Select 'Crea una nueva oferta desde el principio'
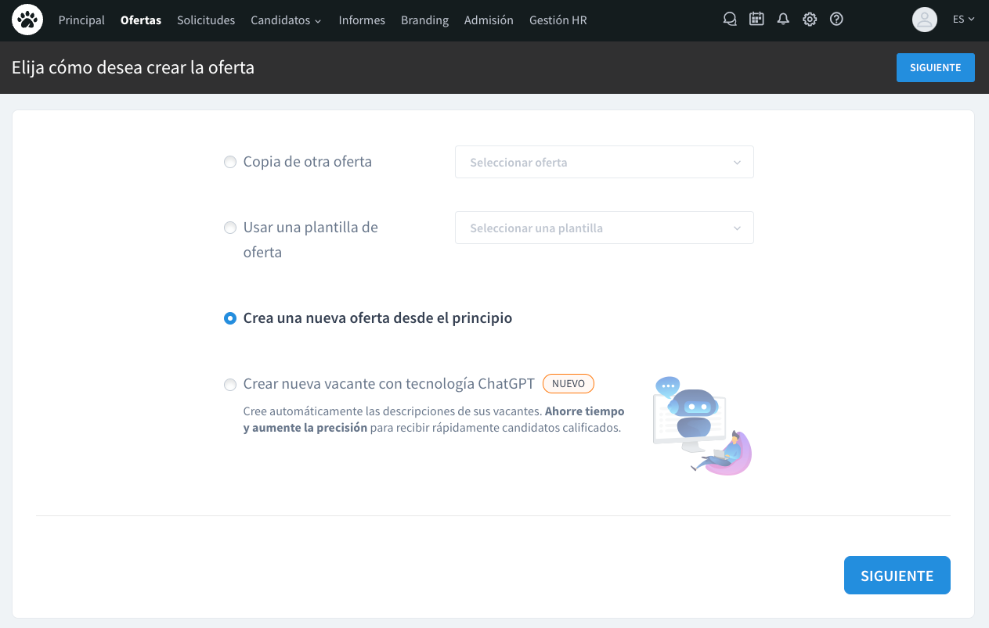The height and width of the screenshot is (628, 989). click(x=230, y=318)
